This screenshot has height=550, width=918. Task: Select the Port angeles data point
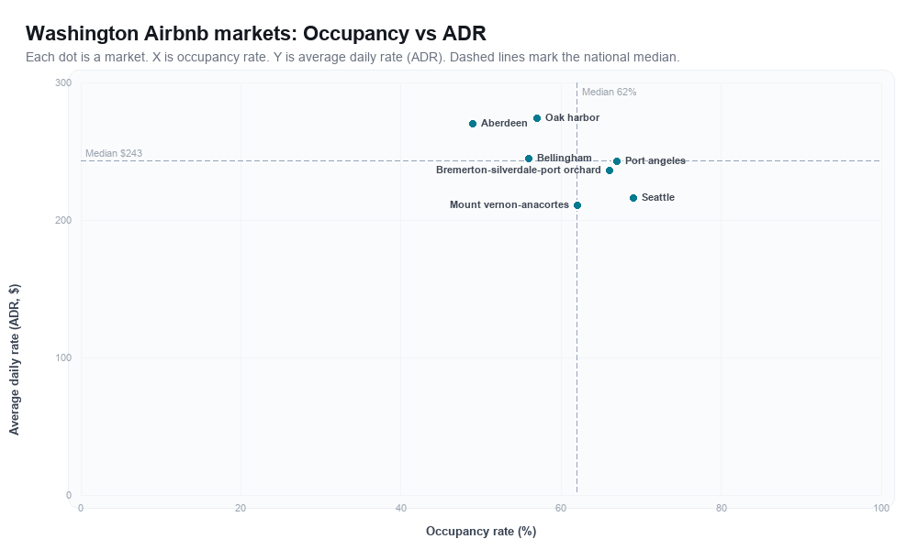pos(617,161)
